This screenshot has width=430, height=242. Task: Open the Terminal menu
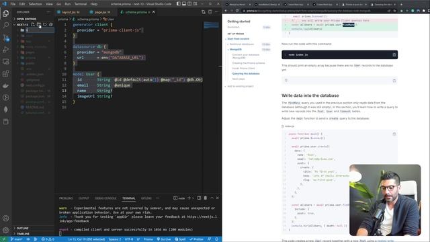(x=81, y=4)
